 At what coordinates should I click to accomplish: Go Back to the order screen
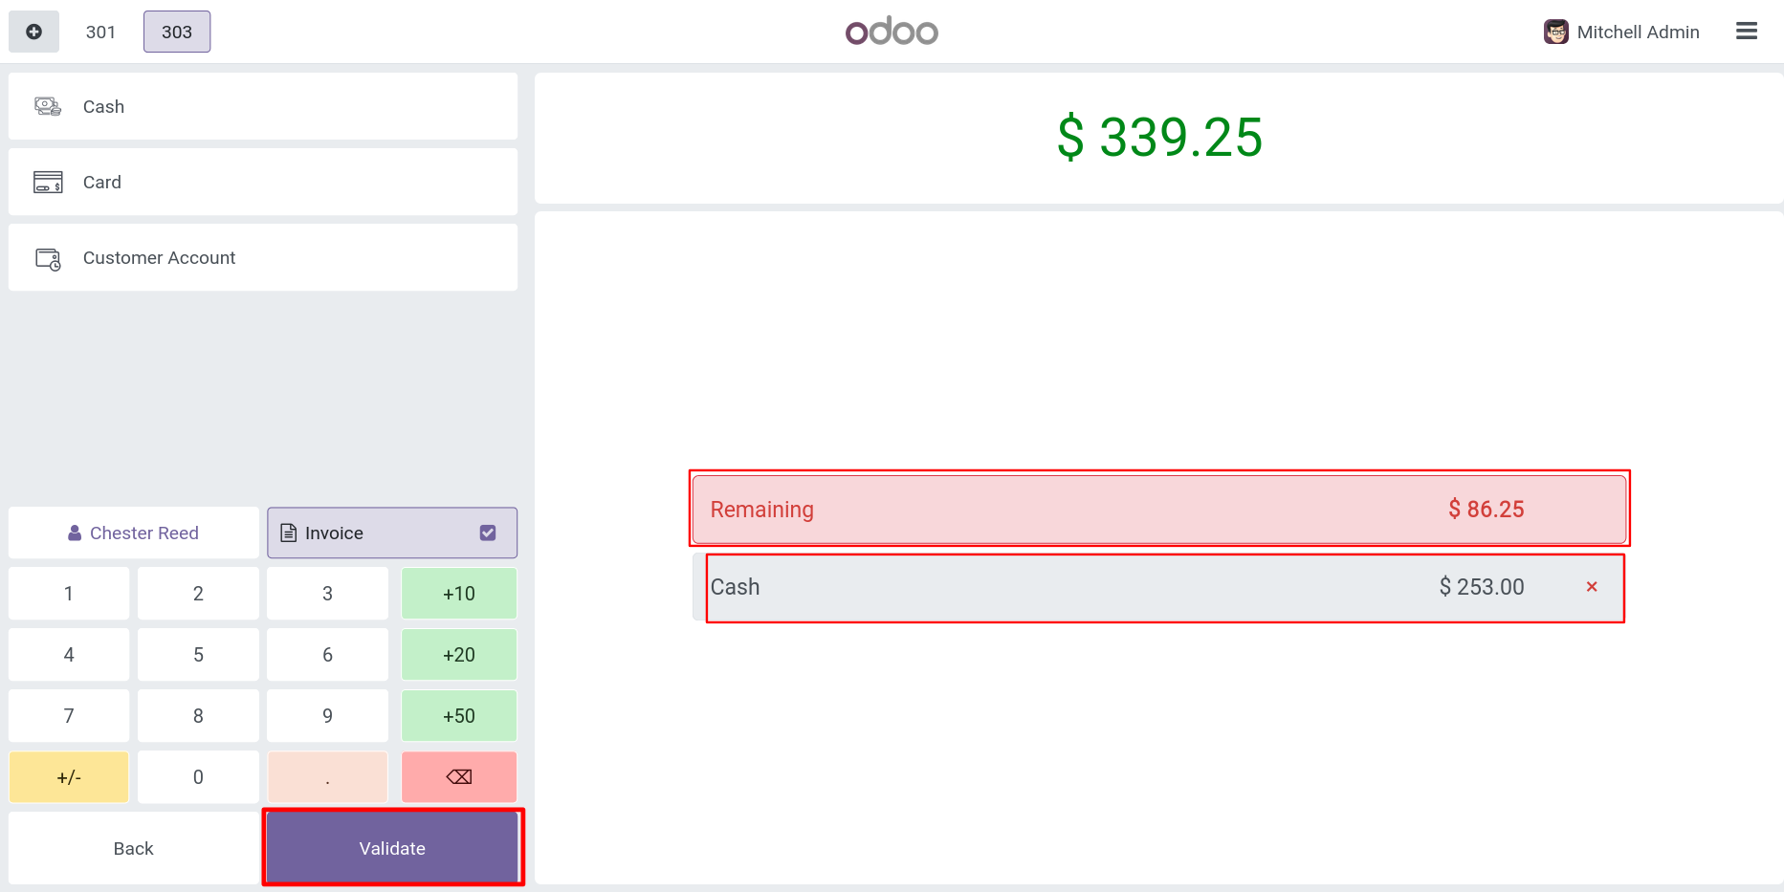133,848
